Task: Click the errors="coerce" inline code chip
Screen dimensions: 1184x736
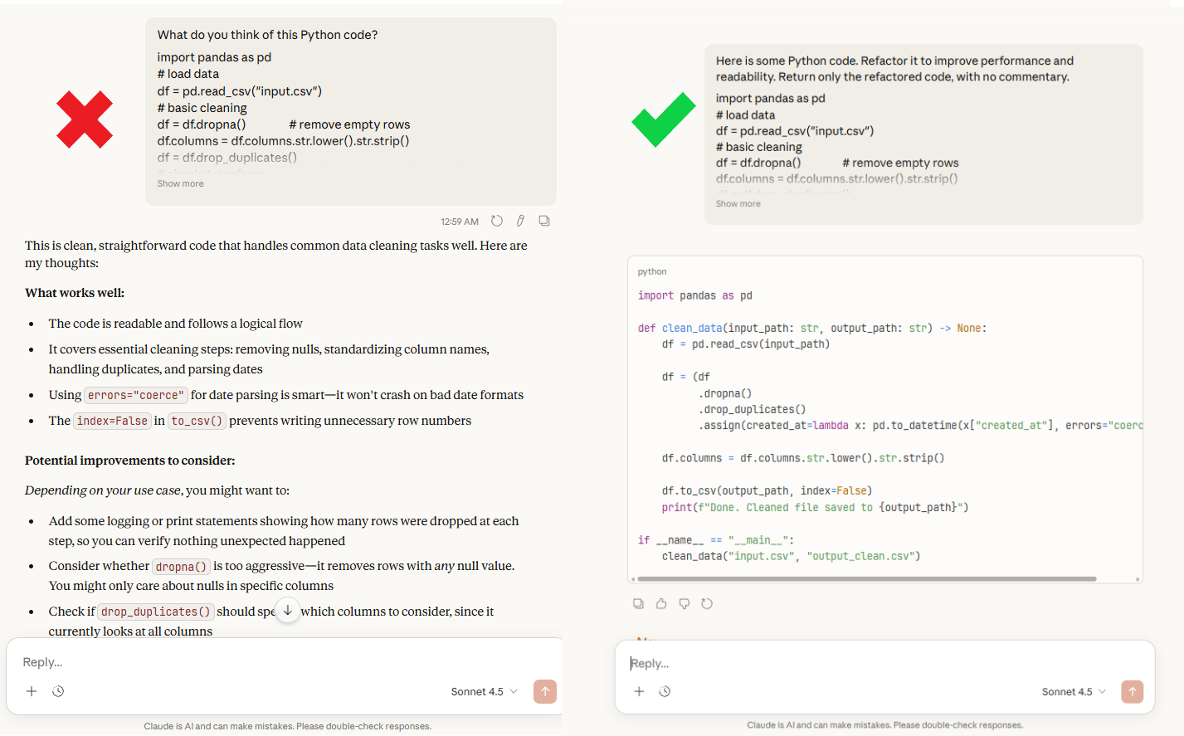Action: pyautogui.click(x=135, y=395)
